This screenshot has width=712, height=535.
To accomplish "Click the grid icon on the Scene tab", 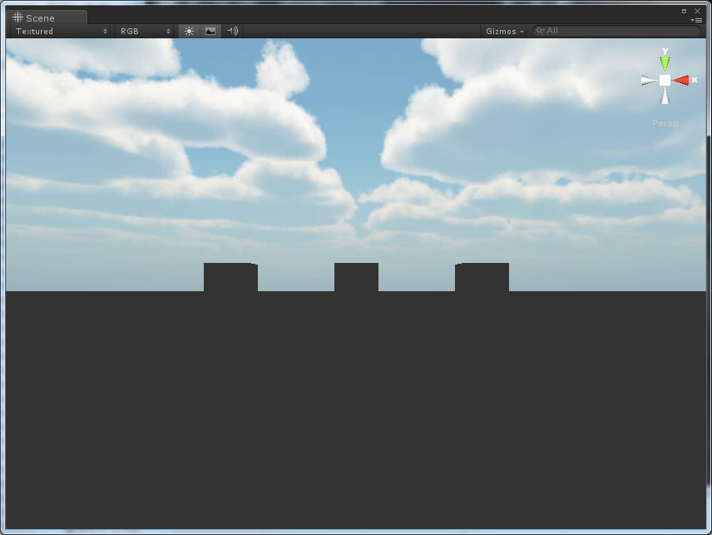I will (x=17, y=17).
